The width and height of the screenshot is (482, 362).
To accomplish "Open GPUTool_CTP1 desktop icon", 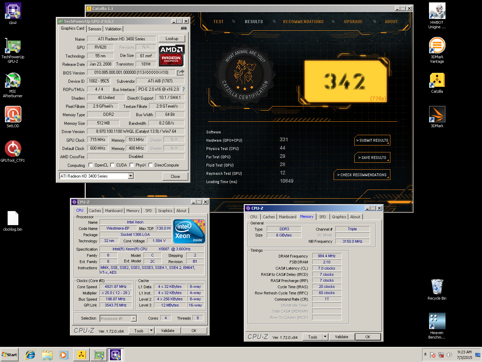I will click(13, 152).
